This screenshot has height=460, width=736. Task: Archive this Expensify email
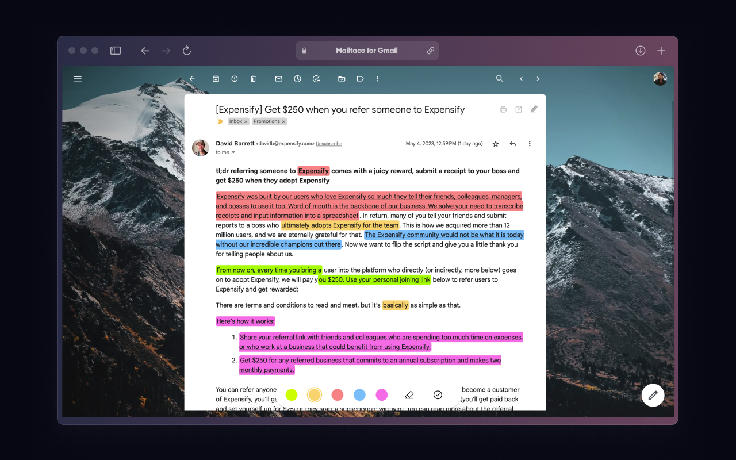216,79
